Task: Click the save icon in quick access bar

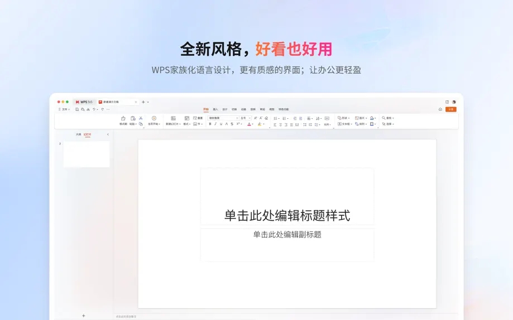Action: click(77, 109)
